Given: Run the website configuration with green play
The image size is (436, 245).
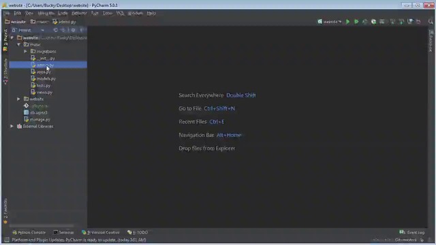Looking at the screenshot, I should pyautogui.click(x=347, y=22).
